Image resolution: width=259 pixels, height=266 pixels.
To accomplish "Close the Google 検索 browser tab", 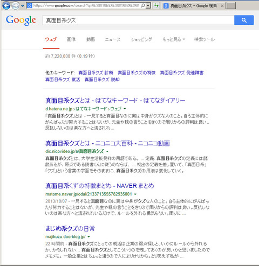I will point(222,6).
